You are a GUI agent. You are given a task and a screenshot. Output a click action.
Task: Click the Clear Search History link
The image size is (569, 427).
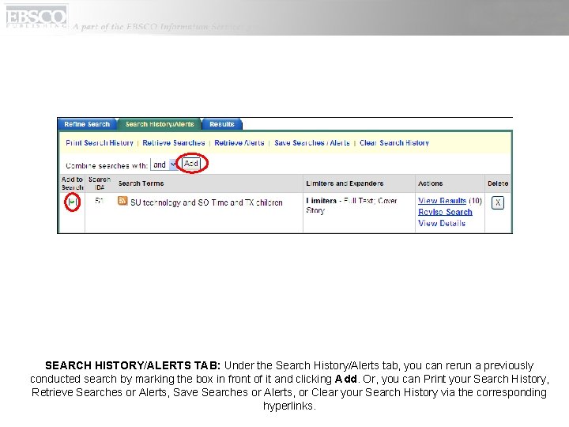tap(394, 142)
